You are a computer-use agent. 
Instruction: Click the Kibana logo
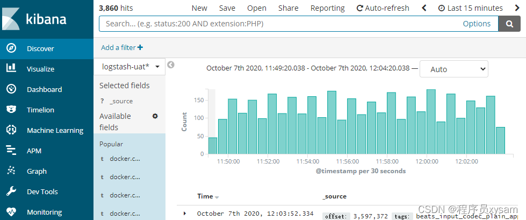(x=34, y=18)
